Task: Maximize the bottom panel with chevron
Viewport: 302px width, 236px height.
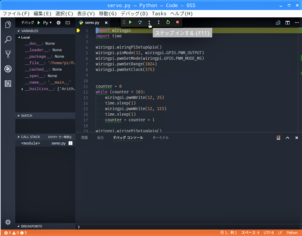Action: tap(288, 138)
